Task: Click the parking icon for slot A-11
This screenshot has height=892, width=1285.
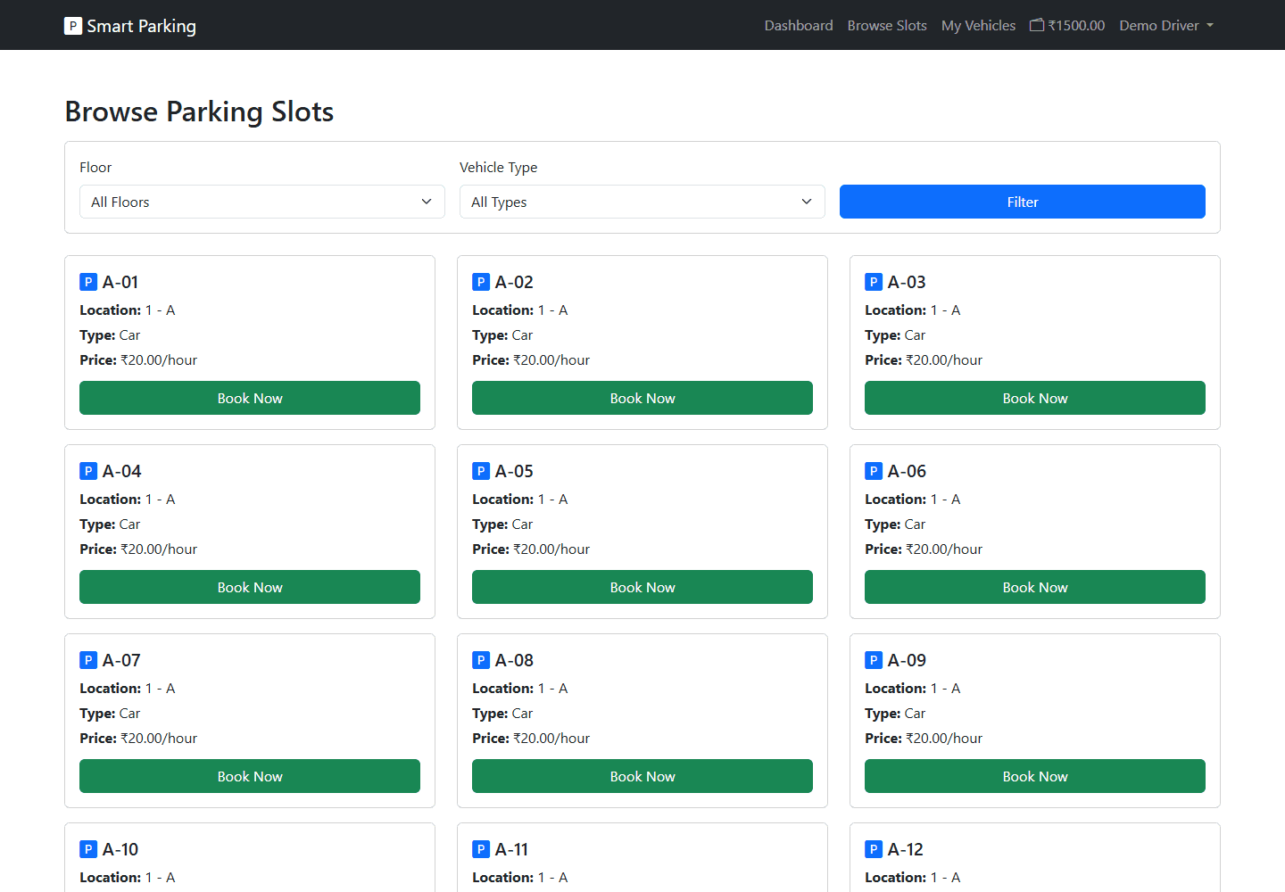Action: pyautogui.click(x=481, y=849)
